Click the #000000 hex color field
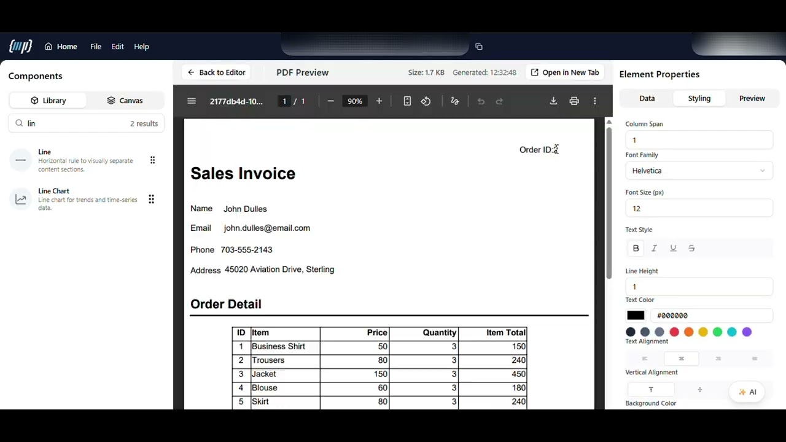This screenshot has width=786, height=442. point(712,316)
